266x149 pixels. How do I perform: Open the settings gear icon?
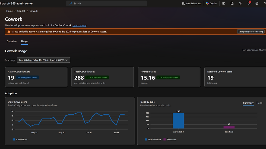(x=257, y=3)
